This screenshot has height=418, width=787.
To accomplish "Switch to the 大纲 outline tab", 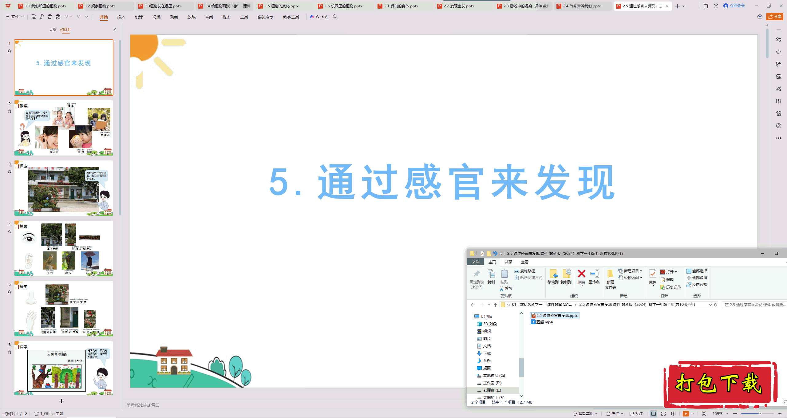I will (53, 30).
